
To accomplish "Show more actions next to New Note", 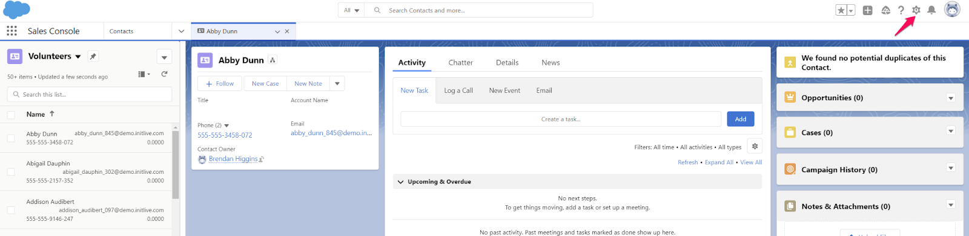I will click(337, 84).
